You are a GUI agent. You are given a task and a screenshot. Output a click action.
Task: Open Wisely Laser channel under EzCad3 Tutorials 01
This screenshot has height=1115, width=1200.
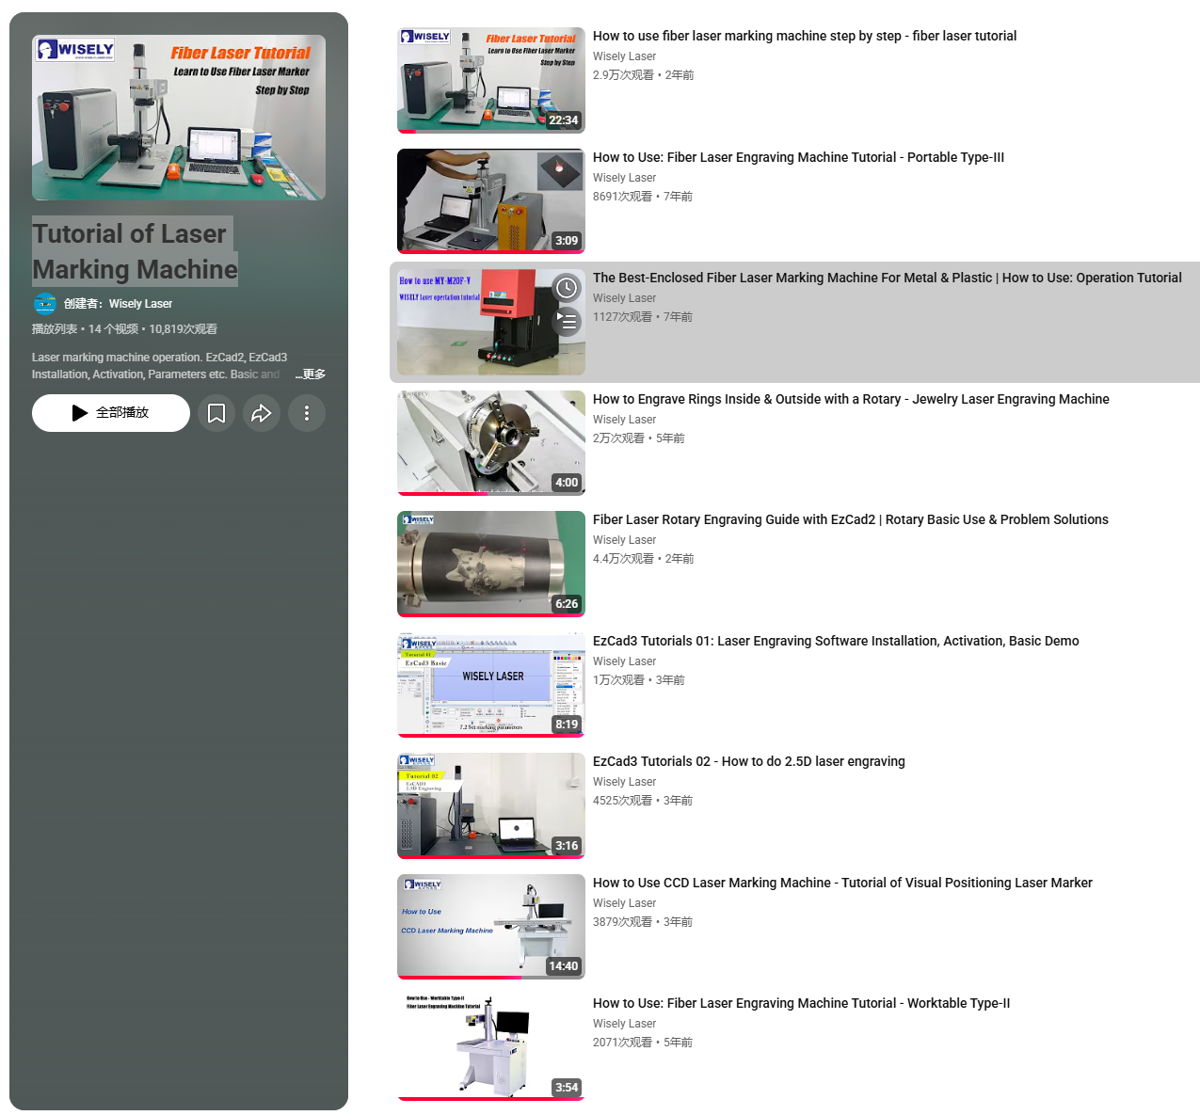(624, 661)
